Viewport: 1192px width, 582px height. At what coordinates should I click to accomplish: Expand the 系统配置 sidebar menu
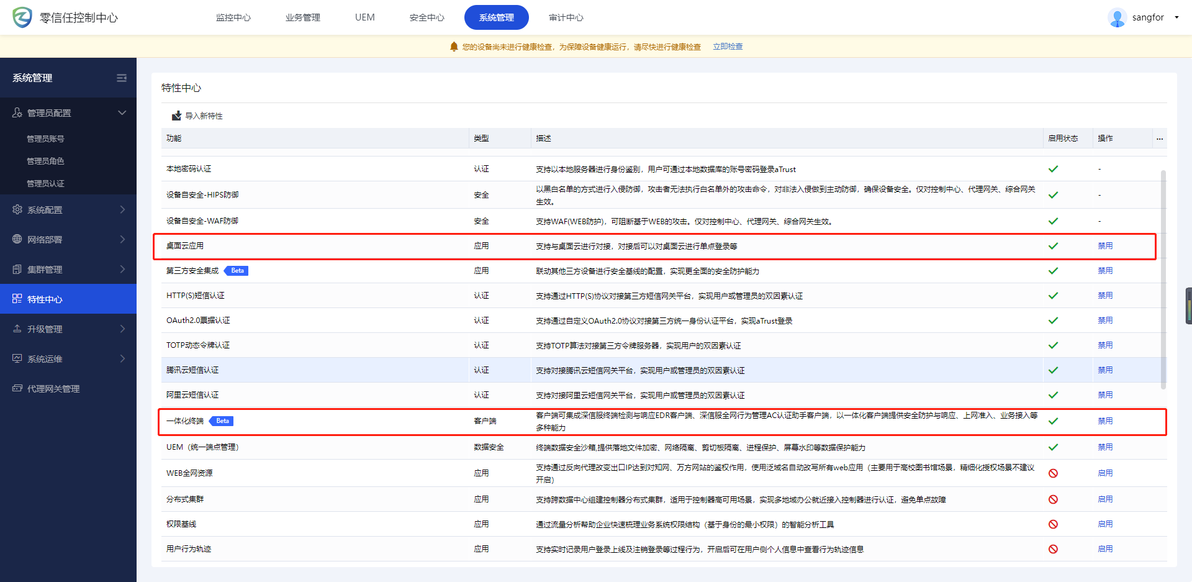(68, 210)
